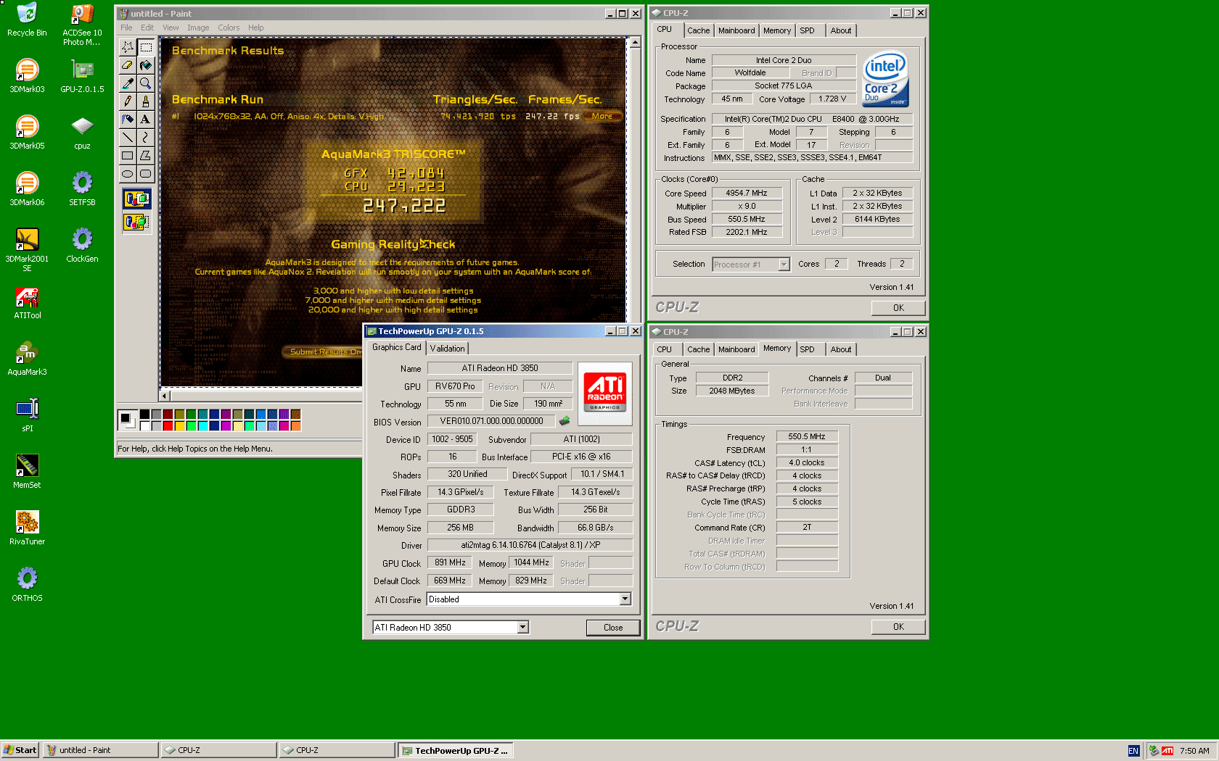Select the Polygon shape tool
Image resolution: width=1219 pixels, height=761 pixels.
pyautogui.click(x=145, y=156)
